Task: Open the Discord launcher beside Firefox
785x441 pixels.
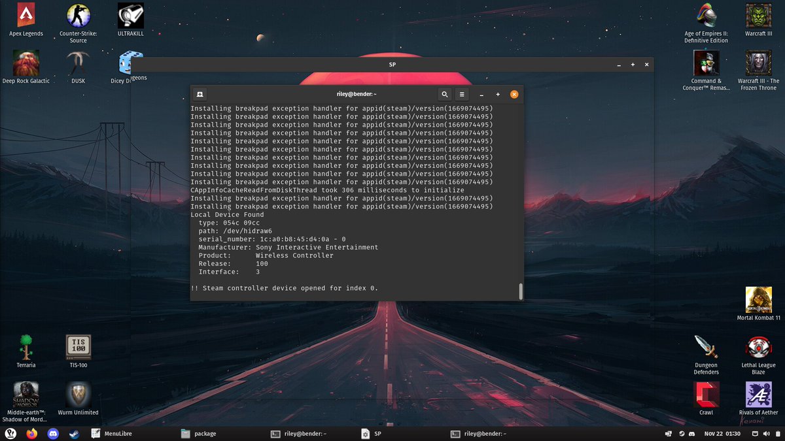Action: 53,434
